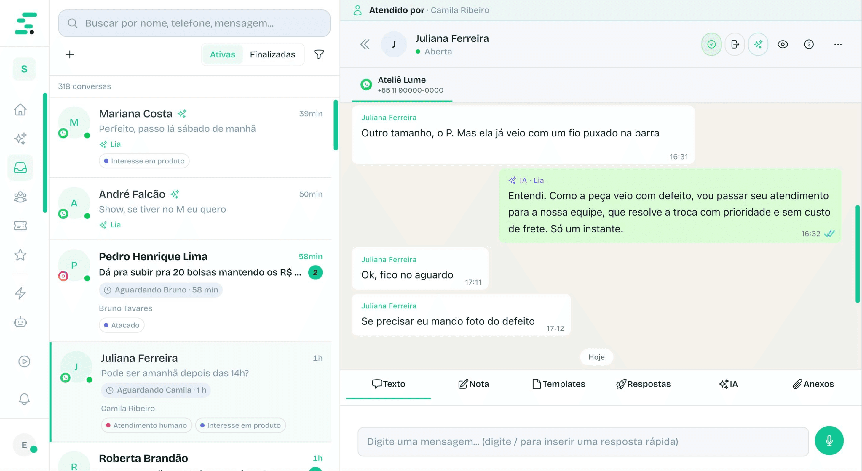Click the new conversation plus icon

(x=70, y=54)
